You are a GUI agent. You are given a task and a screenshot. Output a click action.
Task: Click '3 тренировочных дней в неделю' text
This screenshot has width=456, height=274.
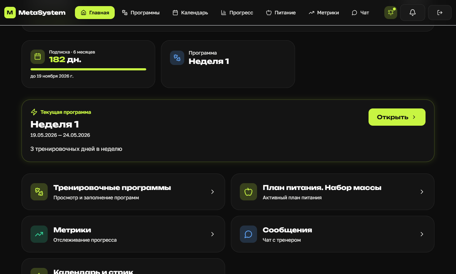click(x=76, y=149)
